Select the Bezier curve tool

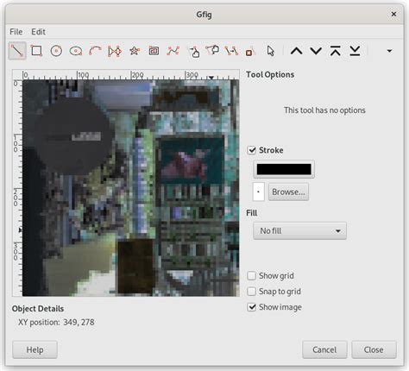pyautogui.click(x=173, y=51)
